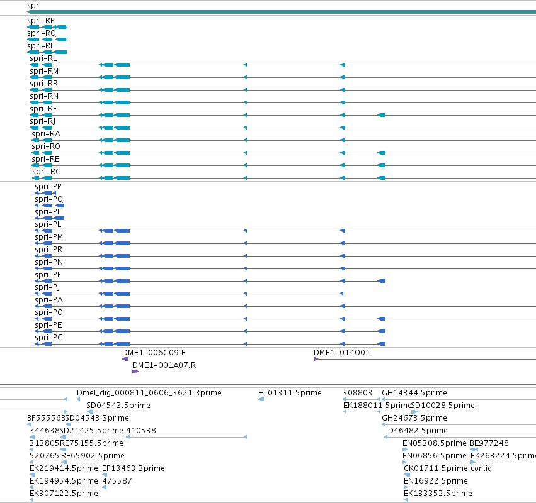536x503 pixels.
Task: Select the spri gene label
Action: pyautogui.click(x=34, y=6)
